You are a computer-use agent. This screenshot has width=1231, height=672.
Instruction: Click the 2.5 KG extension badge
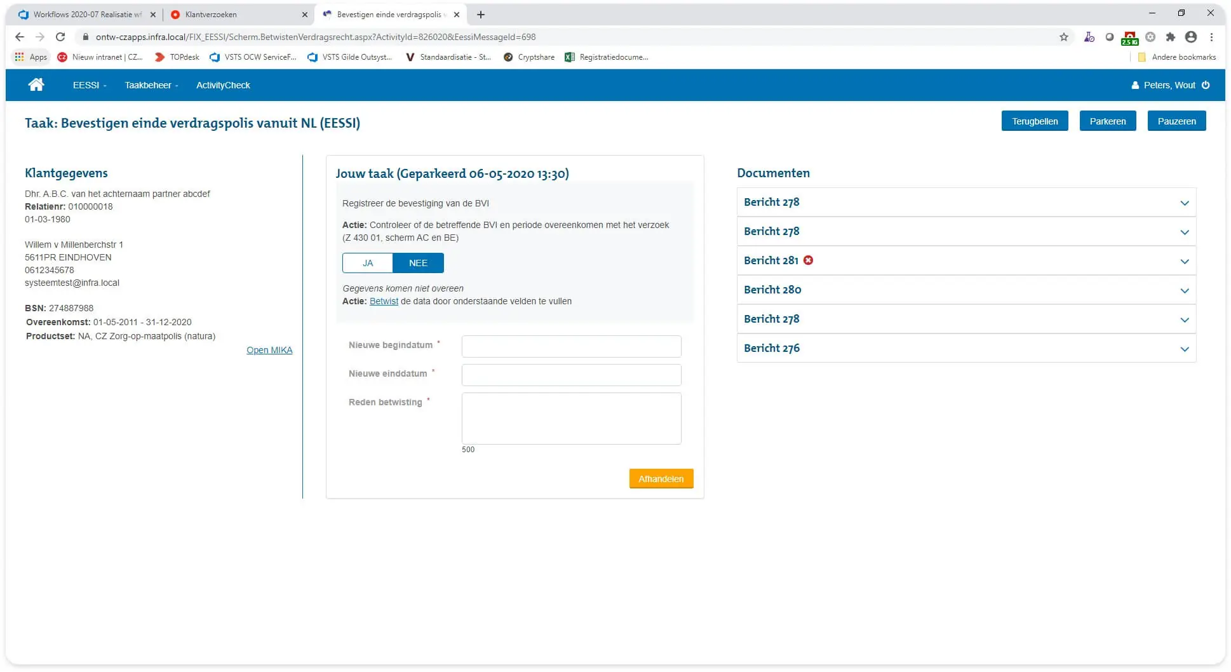[1129, 37]
